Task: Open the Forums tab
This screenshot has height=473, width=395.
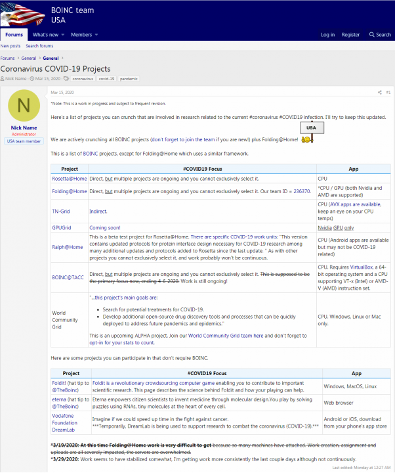Action: coord(14,35)
